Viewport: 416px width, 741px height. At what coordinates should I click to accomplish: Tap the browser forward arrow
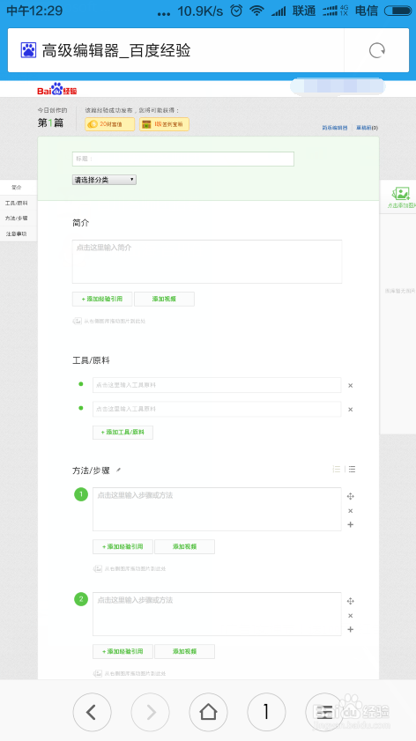151,712
